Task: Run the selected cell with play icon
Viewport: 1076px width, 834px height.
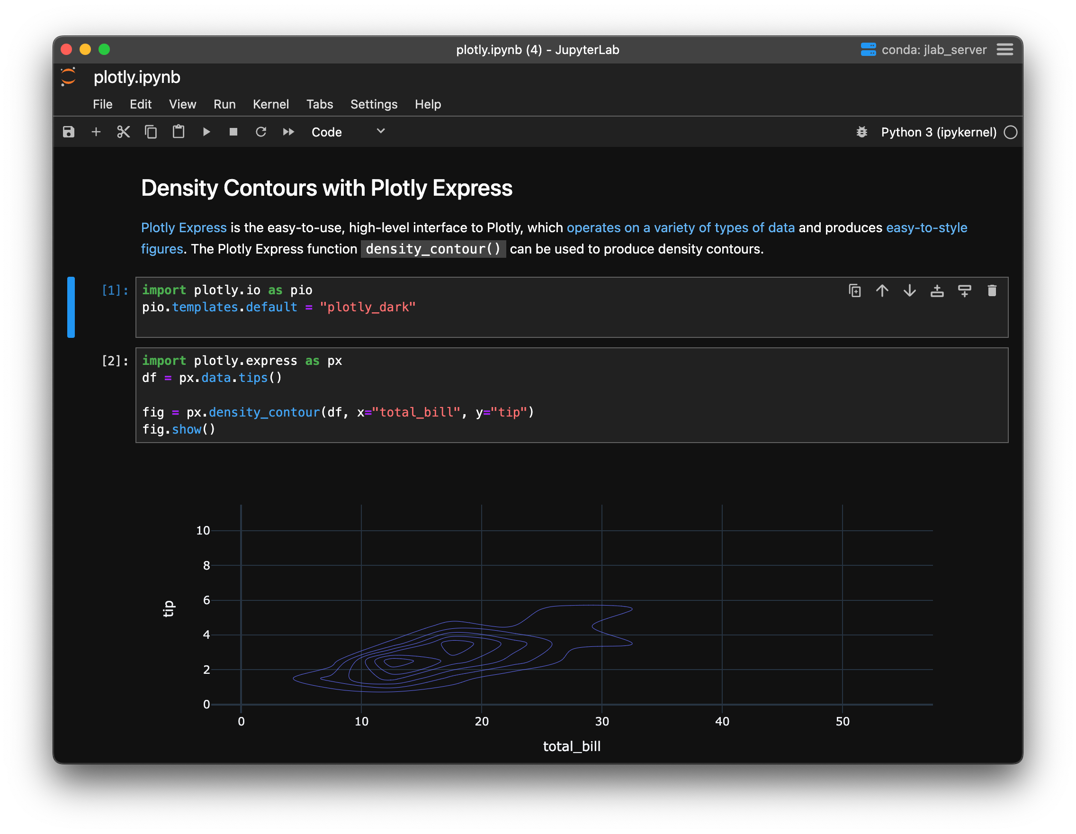Action: (206, 132)
